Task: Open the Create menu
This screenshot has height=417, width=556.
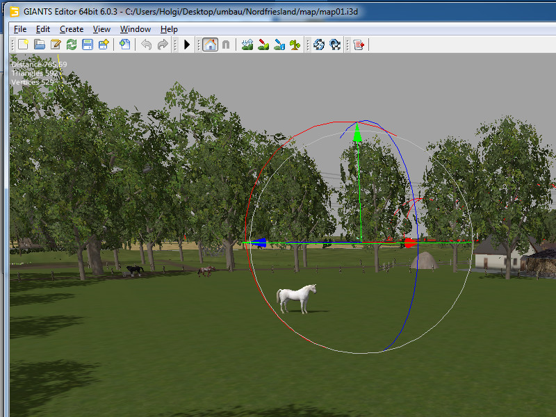Action: [x=72, y=29]
